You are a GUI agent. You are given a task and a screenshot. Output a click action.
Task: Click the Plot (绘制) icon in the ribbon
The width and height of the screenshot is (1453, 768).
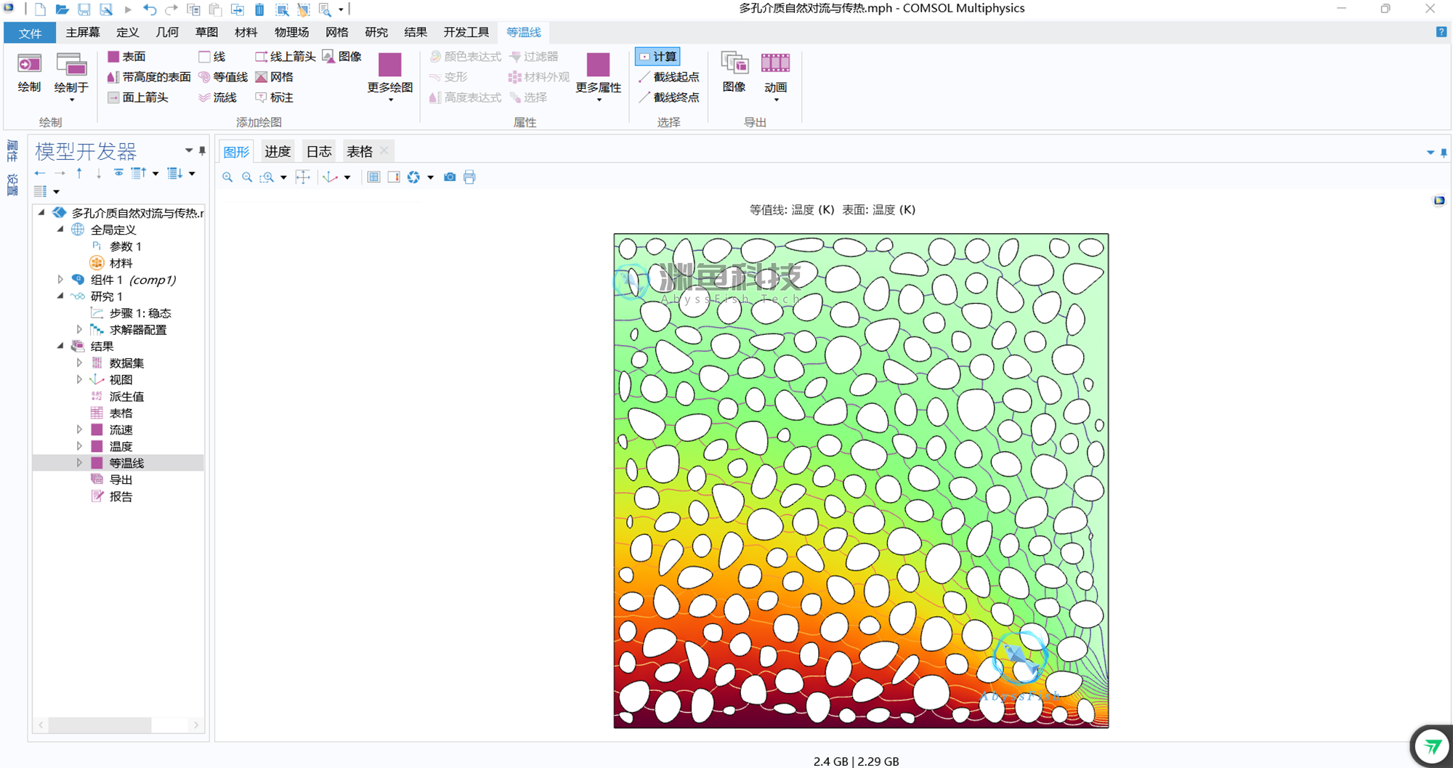(29, 73)
